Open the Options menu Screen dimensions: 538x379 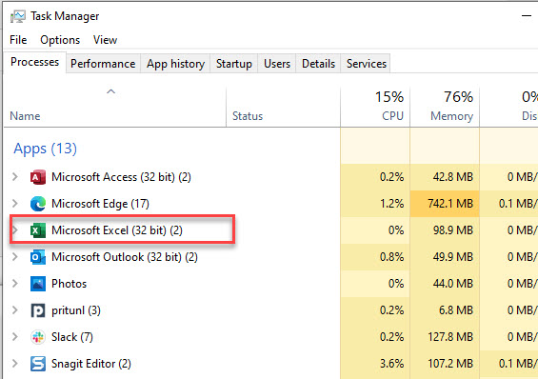click(60, 40)
